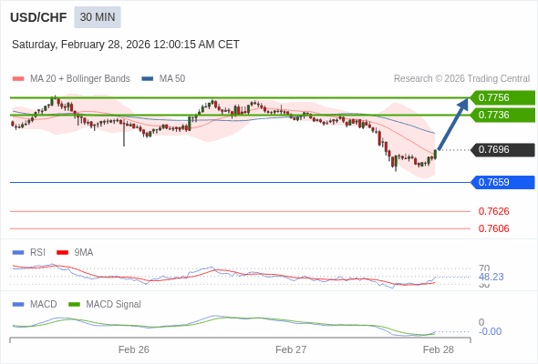Click the '9MA' legend label
Viewport: 538px width, 364px height.
click(x=84, y=253)
